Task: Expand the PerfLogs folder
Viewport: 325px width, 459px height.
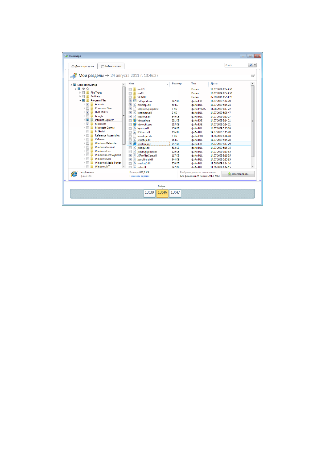Action: click(x=80, y=96)
